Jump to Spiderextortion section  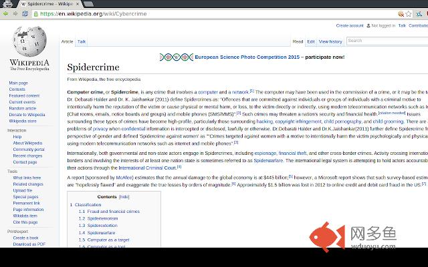click(102, 226)
